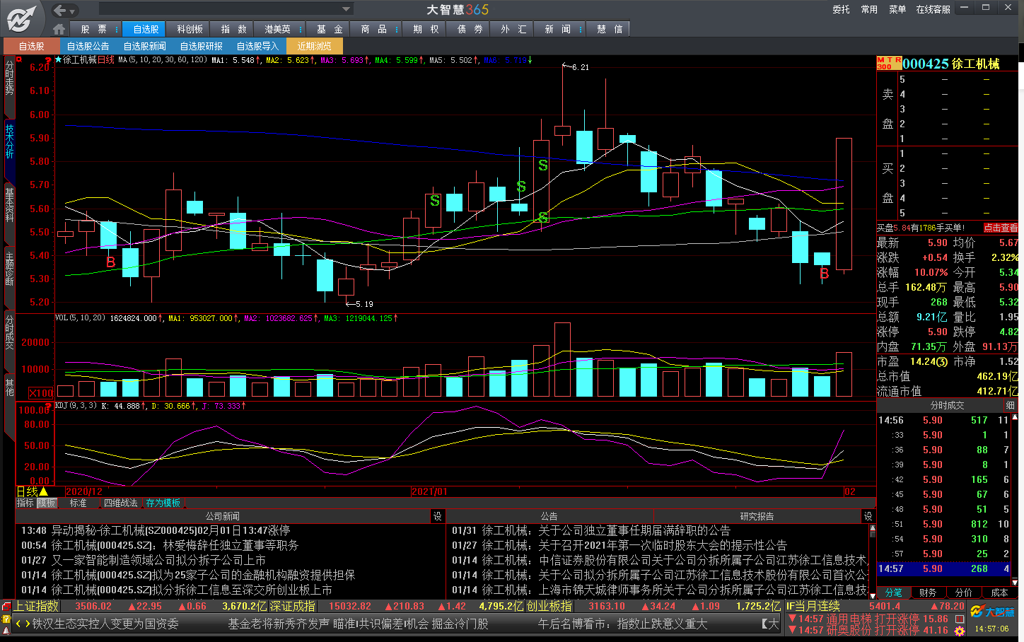Screen dimensions: 1024x642
Task: Contact 在线客服 support
Action: click(x=933, y=9)
